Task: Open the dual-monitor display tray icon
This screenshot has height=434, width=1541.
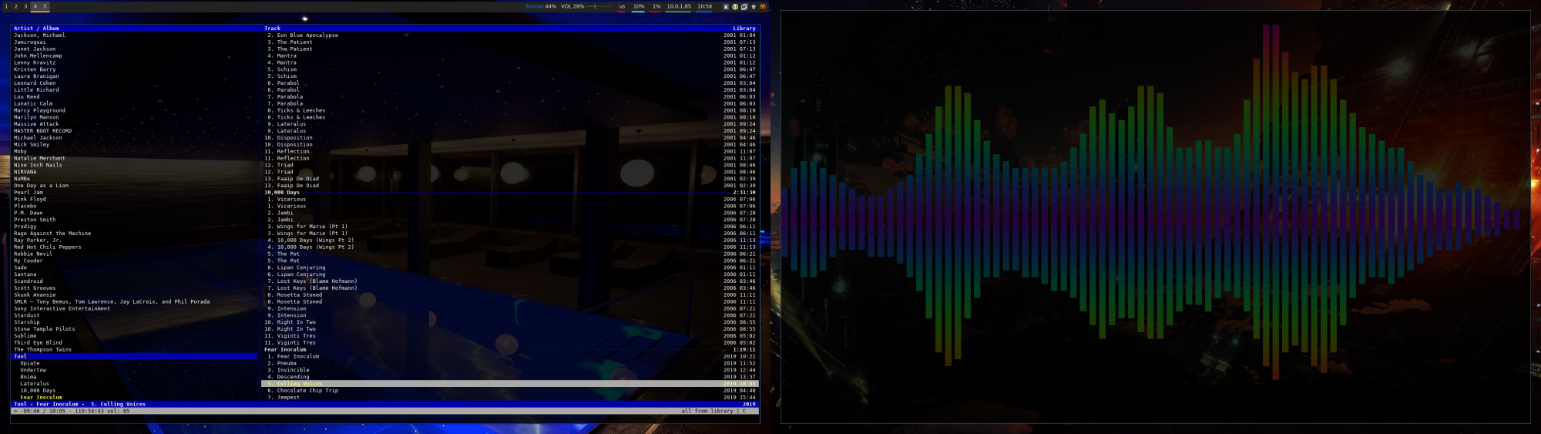Action: pyautogui.click(x=744, y=6)
